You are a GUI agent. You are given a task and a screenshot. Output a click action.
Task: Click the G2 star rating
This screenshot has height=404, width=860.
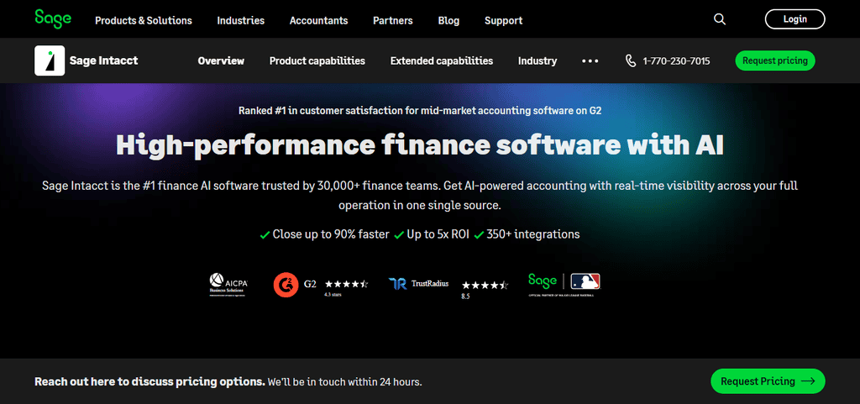coord(346,284)
